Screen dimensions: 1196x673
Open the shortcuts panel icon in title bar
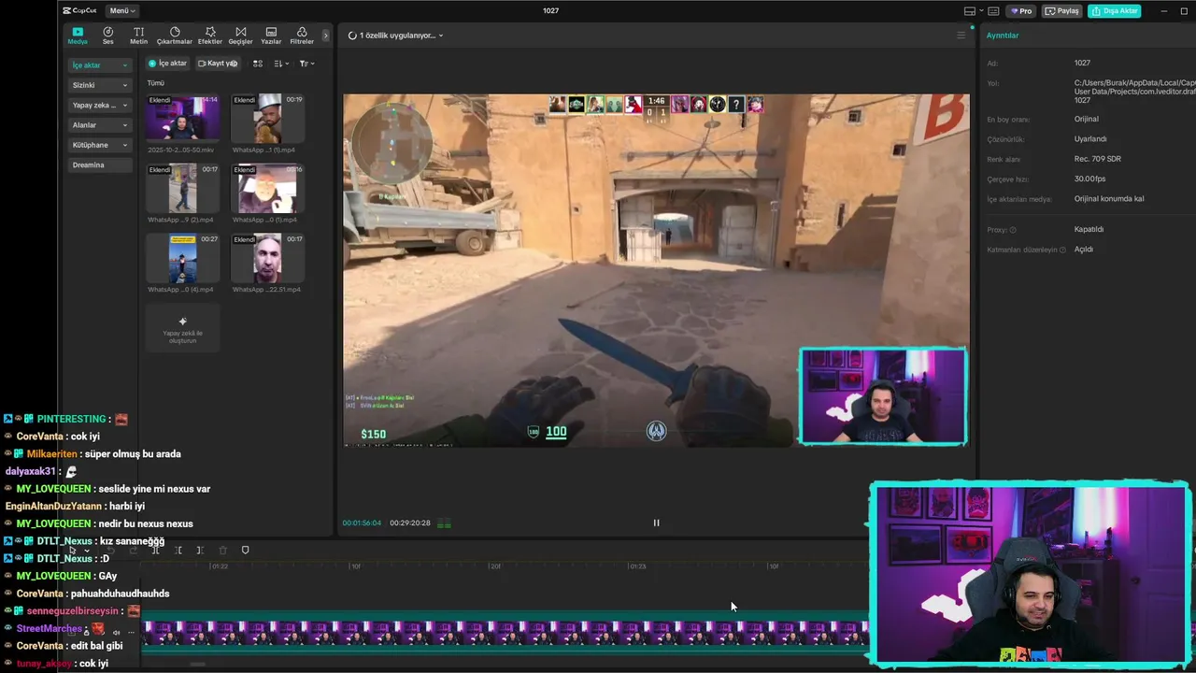click(992, 11)
